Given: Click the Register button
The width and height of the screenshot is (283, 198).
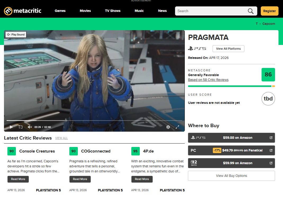Looking at the screenshot, I should tap(269, 11).
